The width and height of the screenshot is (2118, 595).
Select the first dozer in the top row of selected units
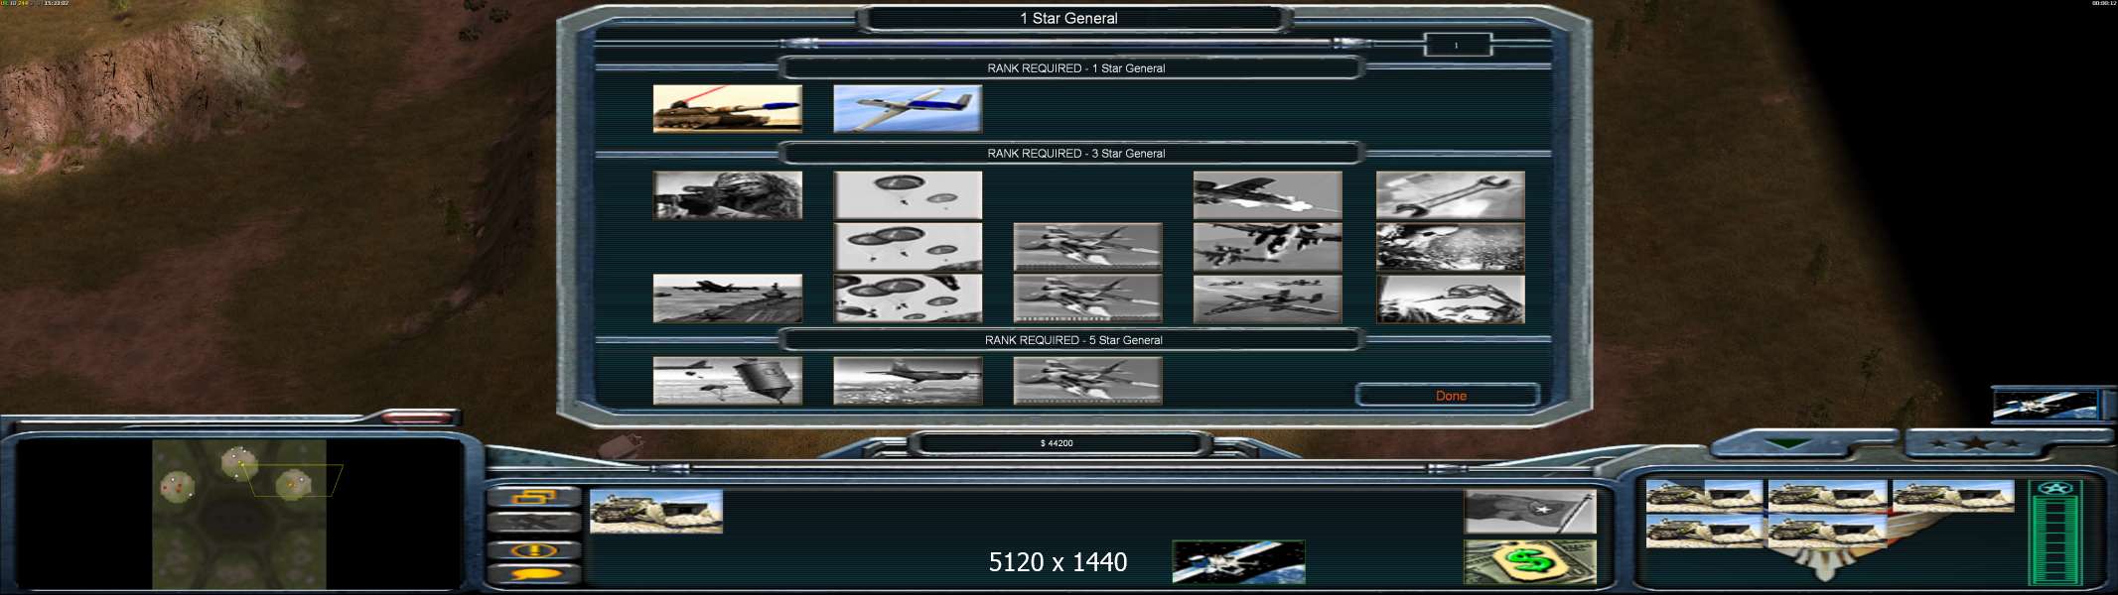[1703, 496]
